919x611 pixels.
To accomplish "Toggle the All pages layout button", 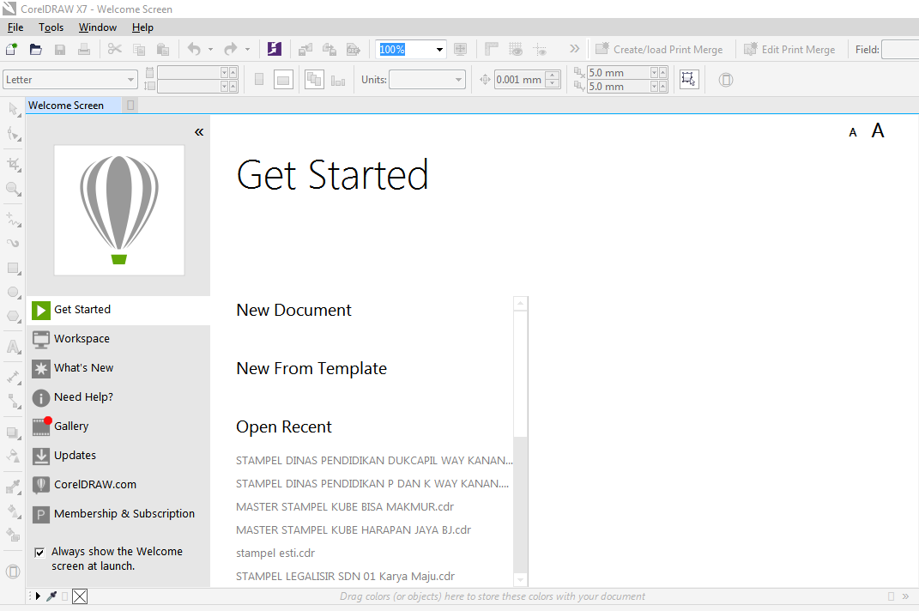I will [x=314, y=80].
